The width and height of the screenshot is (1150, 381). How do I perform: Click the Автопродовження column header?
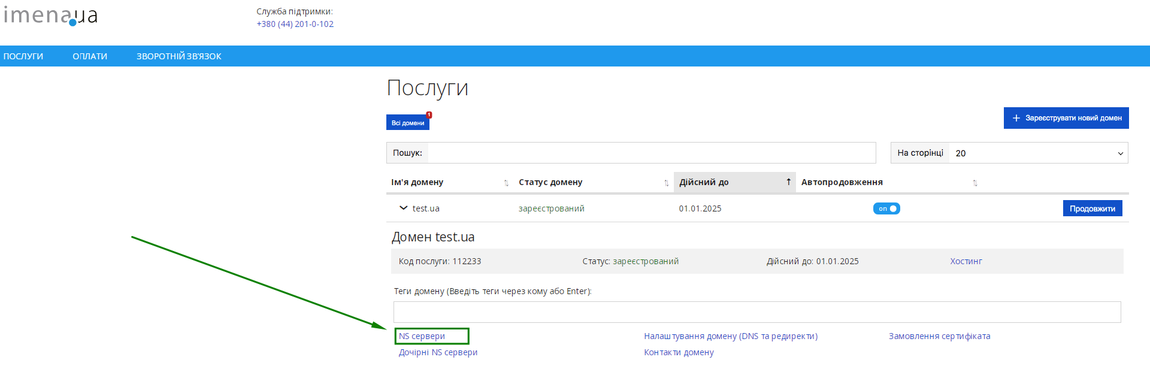842,182
